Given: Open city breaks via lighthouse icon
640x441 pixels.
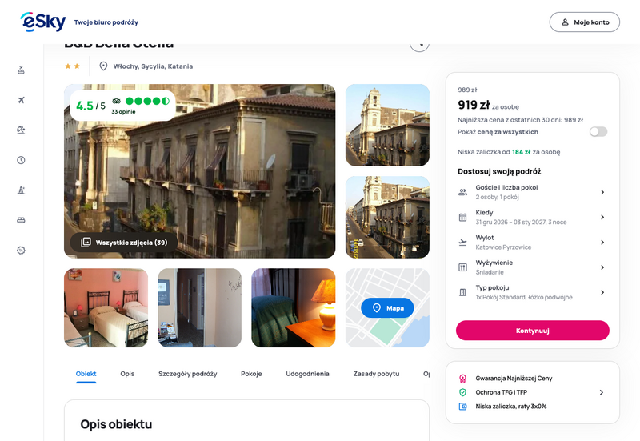Looking at the screenshot, I should tap(22, 190).
